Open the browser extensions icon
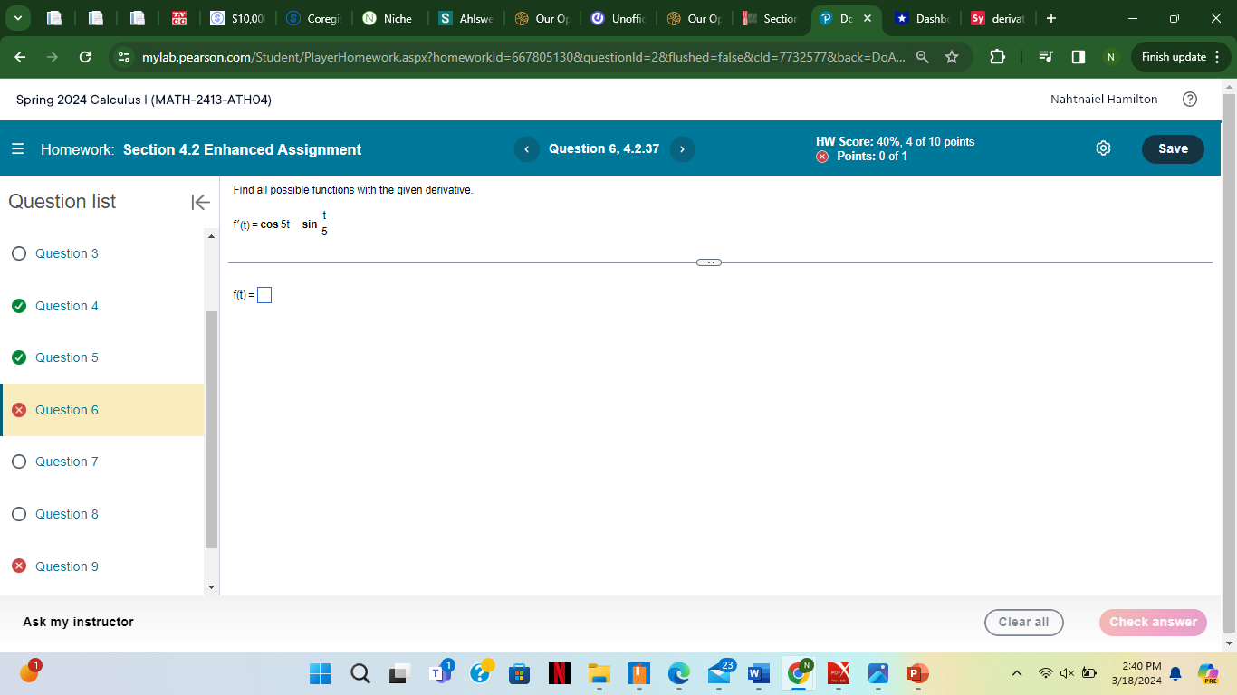 point(997,56)
